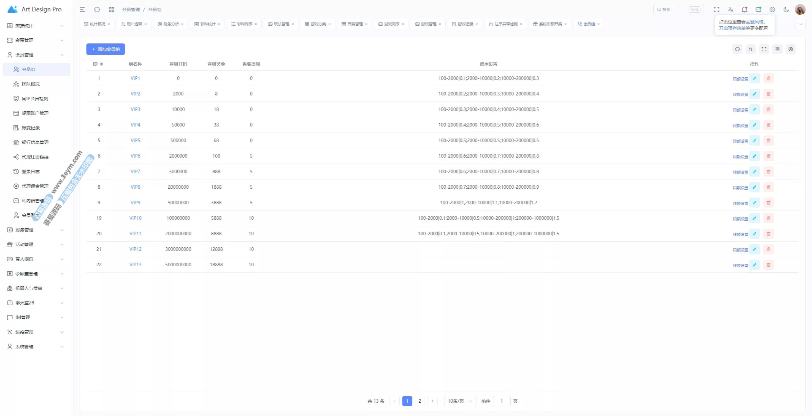This screenshot has width=812, height=416.
Task: Switch language with translate icon
Action: [730, 10]
